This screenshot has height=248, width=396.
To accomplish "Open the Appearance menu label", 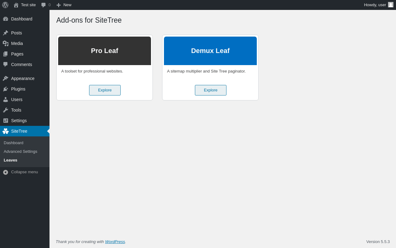I will (x=23, y=78).
